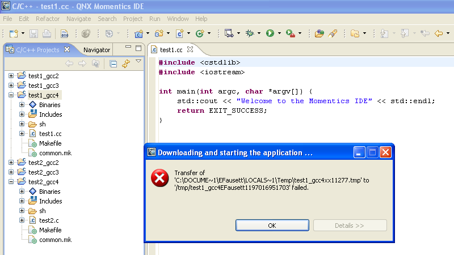Screen dimensions: 454x255
Task: Open the Makefile under test2_gcc4
Action: (x=50, y=230)
